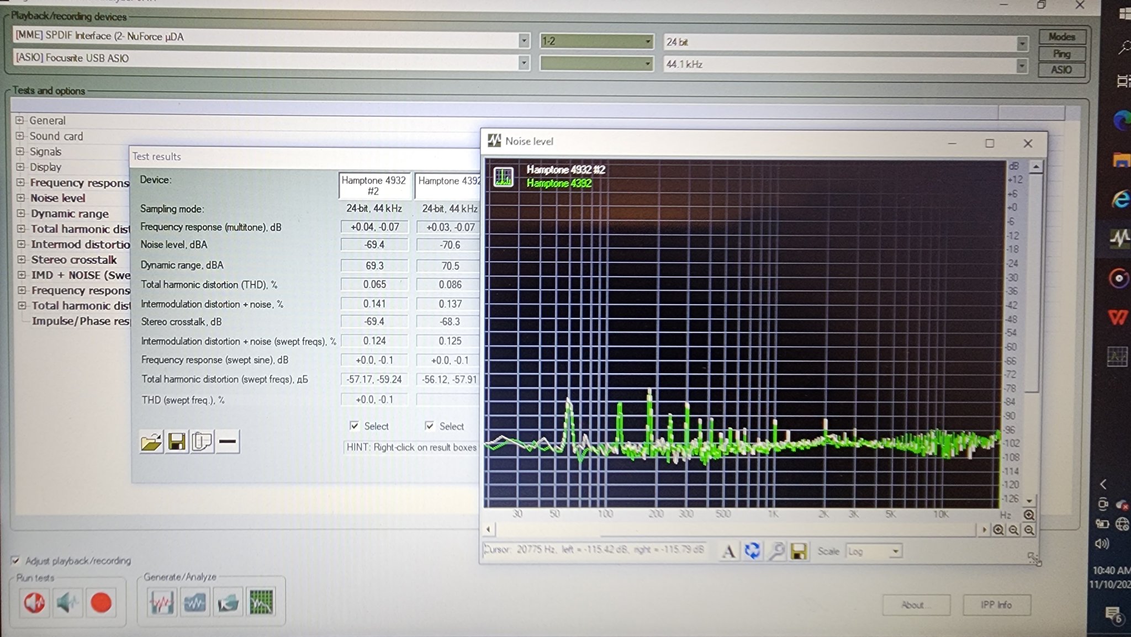
Task: Click the analyze WAV waveform folder icon
Action: [x=194, y=602]
